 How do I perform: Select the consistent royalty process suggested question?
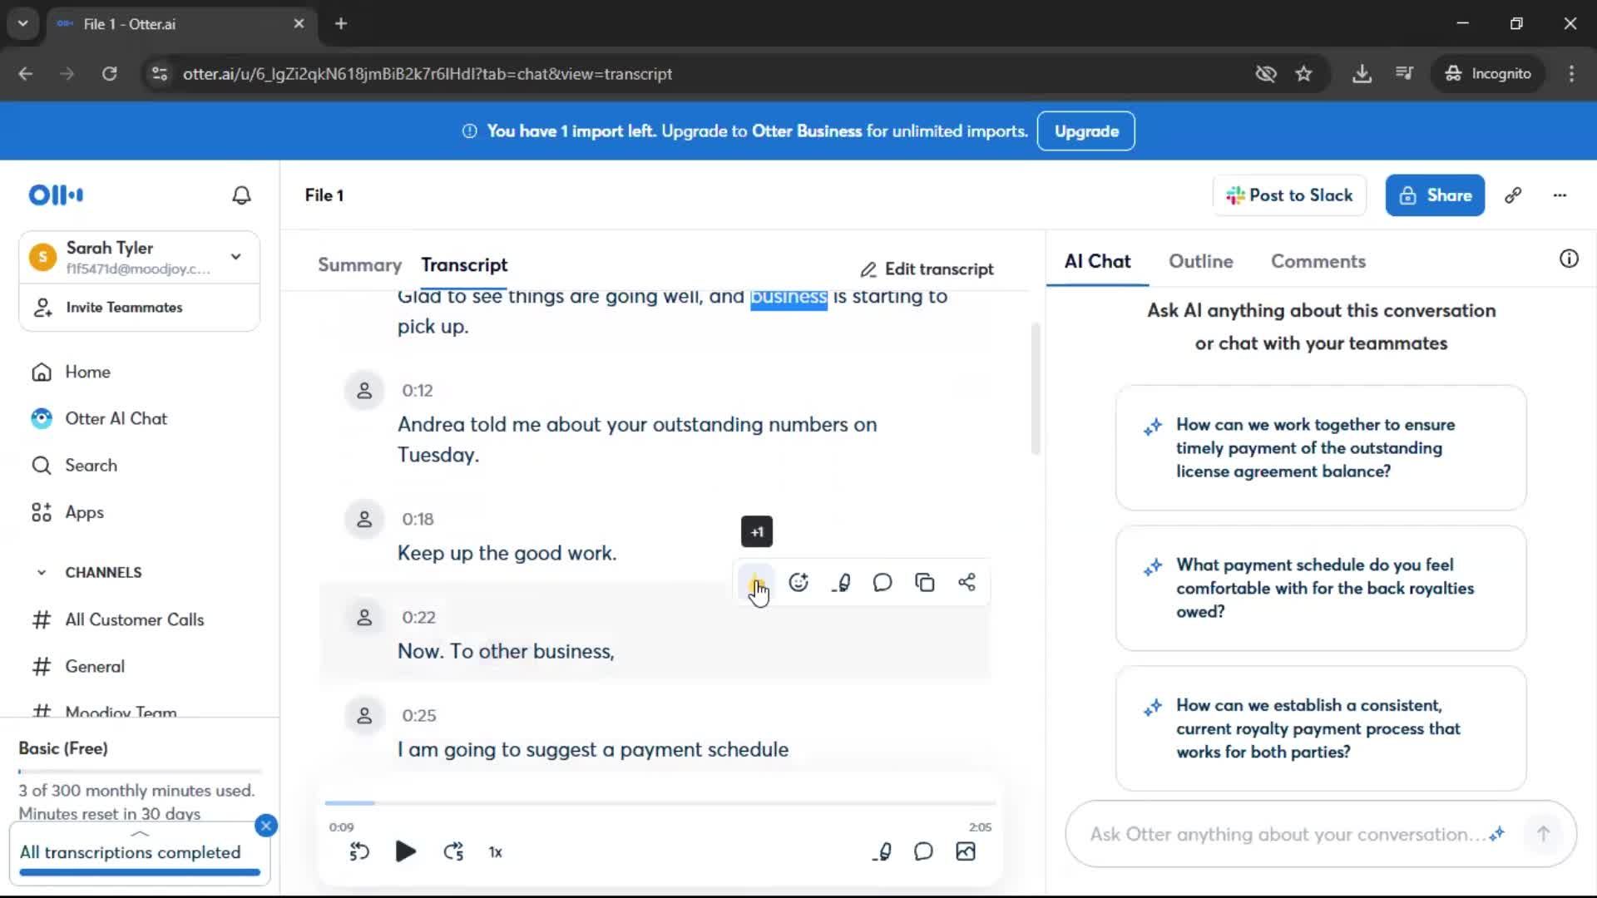tap(1321, 729)
